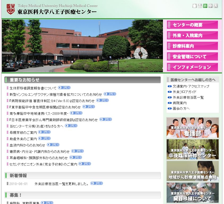This screenshot has height=204, width=224.
Task: Click the 母親学級のご案内 text
Action: [23, 133]
